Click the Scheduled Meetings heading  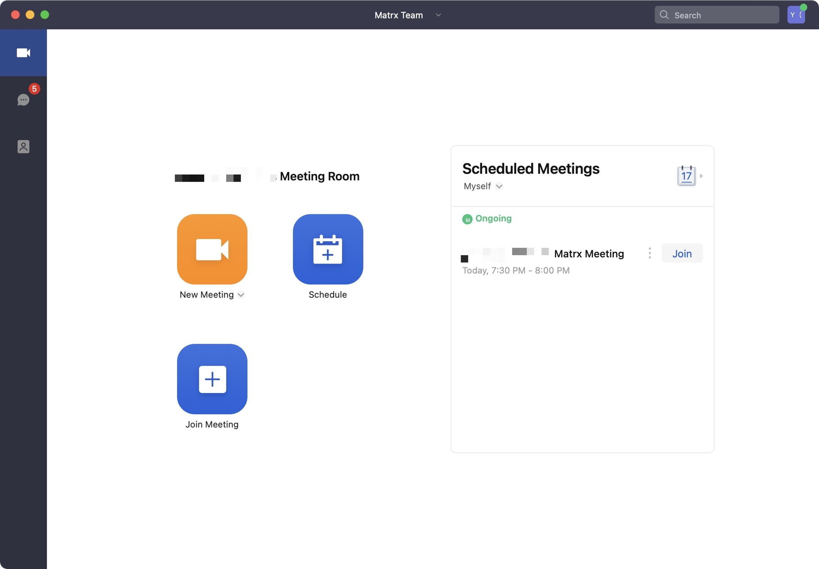pos(530,169)
